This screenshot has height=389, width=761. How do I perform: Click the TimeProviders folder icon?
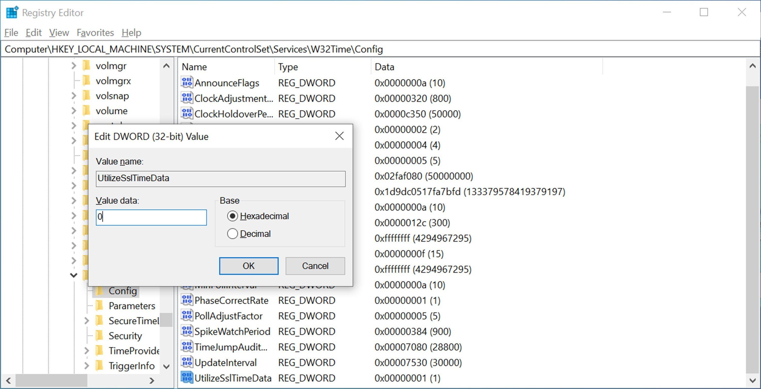(99, 351)
